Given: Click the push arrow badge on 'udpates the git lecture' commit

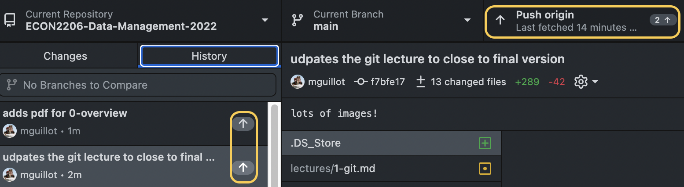Looking at the screenshot, I should (x=243, y=167).
